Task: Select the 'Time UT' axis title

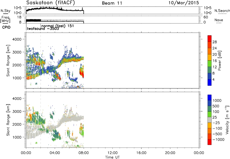Action: [x=112, y=157]
